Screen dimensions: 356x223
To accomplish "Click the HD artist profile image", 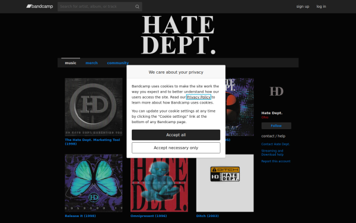I will (276, 92).
